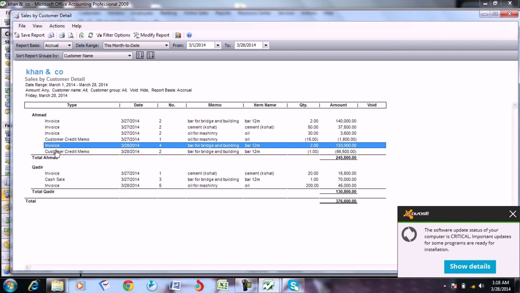The height and width of the screenshot is (293, 520).
Task: Expand the Date Range This Month-to-Date dropdown
Action: (166, 45)
